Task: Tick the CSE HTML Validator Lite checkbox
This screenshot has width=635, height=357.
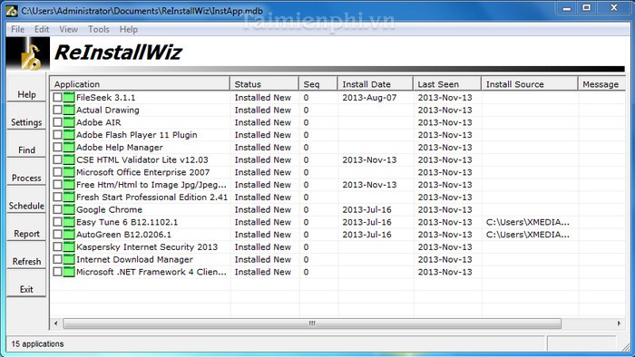Action: [x=57, y=159]
